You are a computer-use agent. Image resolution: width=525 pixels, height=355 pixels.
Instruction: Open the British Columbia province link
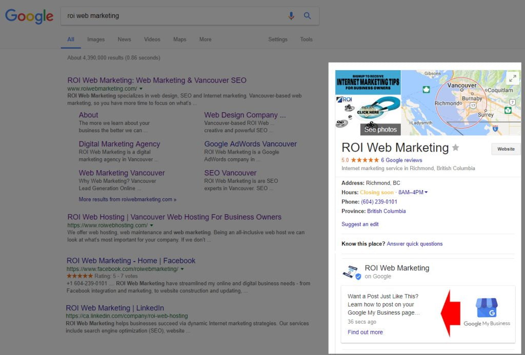(387, 211)
